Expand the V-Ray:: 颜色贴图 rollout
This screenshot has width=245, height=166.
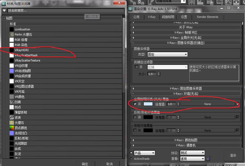pos(186,140)
